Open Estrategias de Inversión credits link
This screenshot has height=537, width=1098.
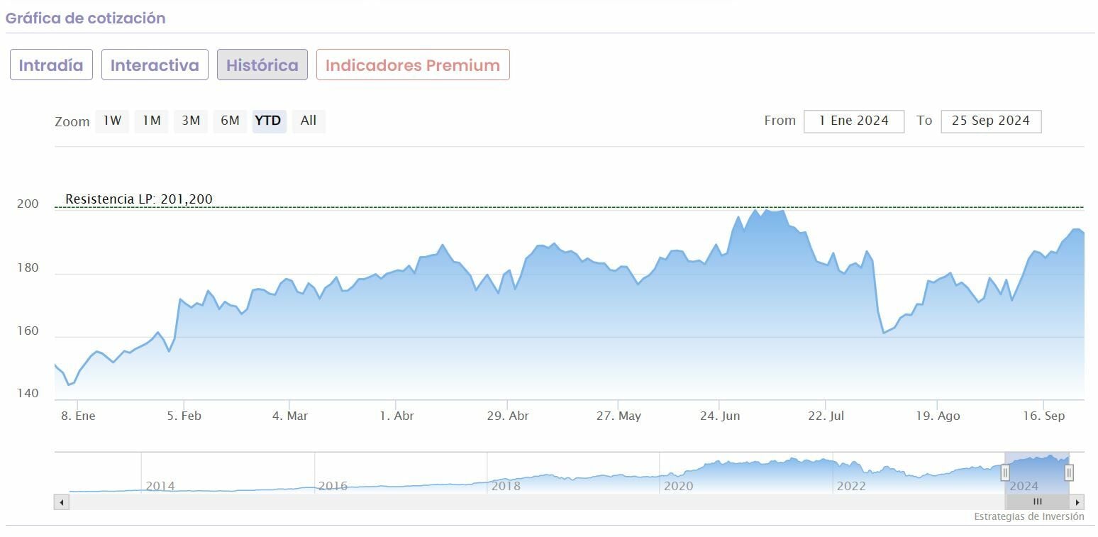[x=1028, y=516]
